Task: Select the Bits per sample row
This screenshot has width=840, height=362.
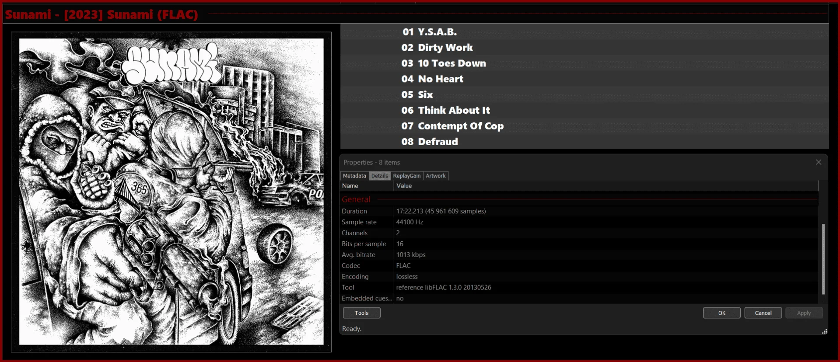Action: click(x=579, y=244)
